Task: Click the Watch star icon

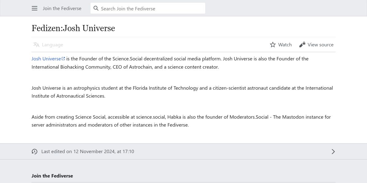Action: (x=273, y=45)
